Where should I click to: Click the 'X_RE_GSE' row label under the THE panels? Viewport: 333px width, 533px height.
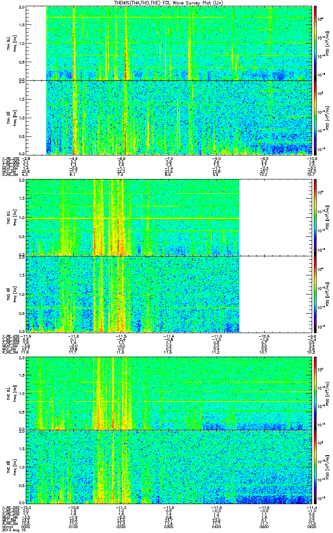[10, 507]
